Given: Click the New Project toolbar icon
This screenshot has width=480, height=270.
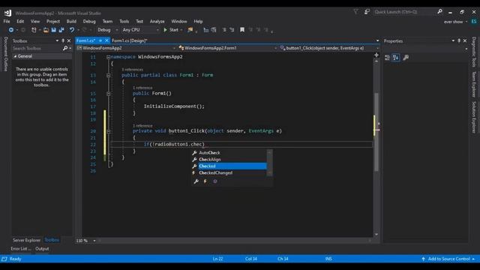Looking at the screenshot, I should (x=34, y=30).
